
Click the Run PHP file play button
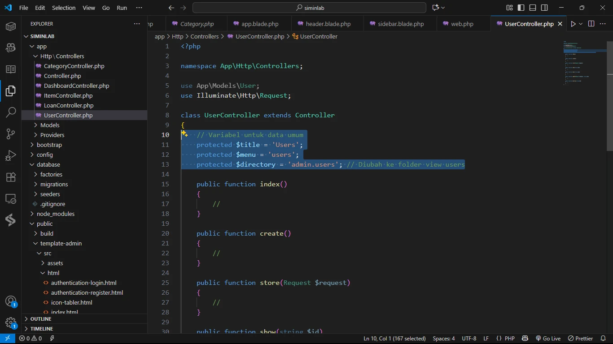[x=573, y=24]
